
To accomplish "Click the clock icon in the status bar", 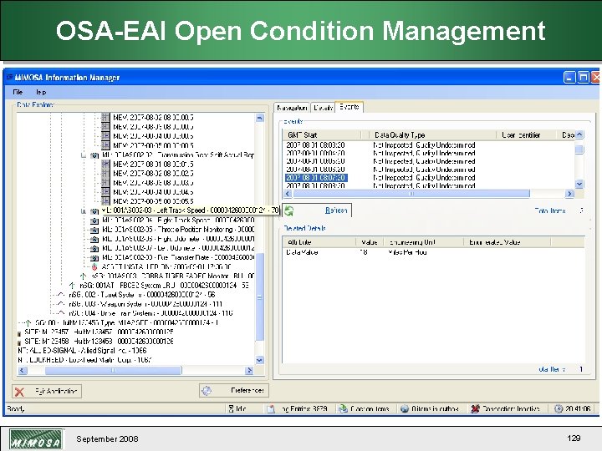I will [559, 408].
